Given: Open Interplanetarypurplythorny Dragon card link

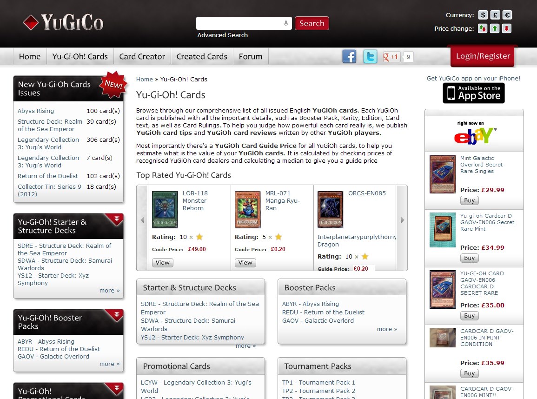Looking at the screenshot, I should pyautogui.click(x=357, y=241).
